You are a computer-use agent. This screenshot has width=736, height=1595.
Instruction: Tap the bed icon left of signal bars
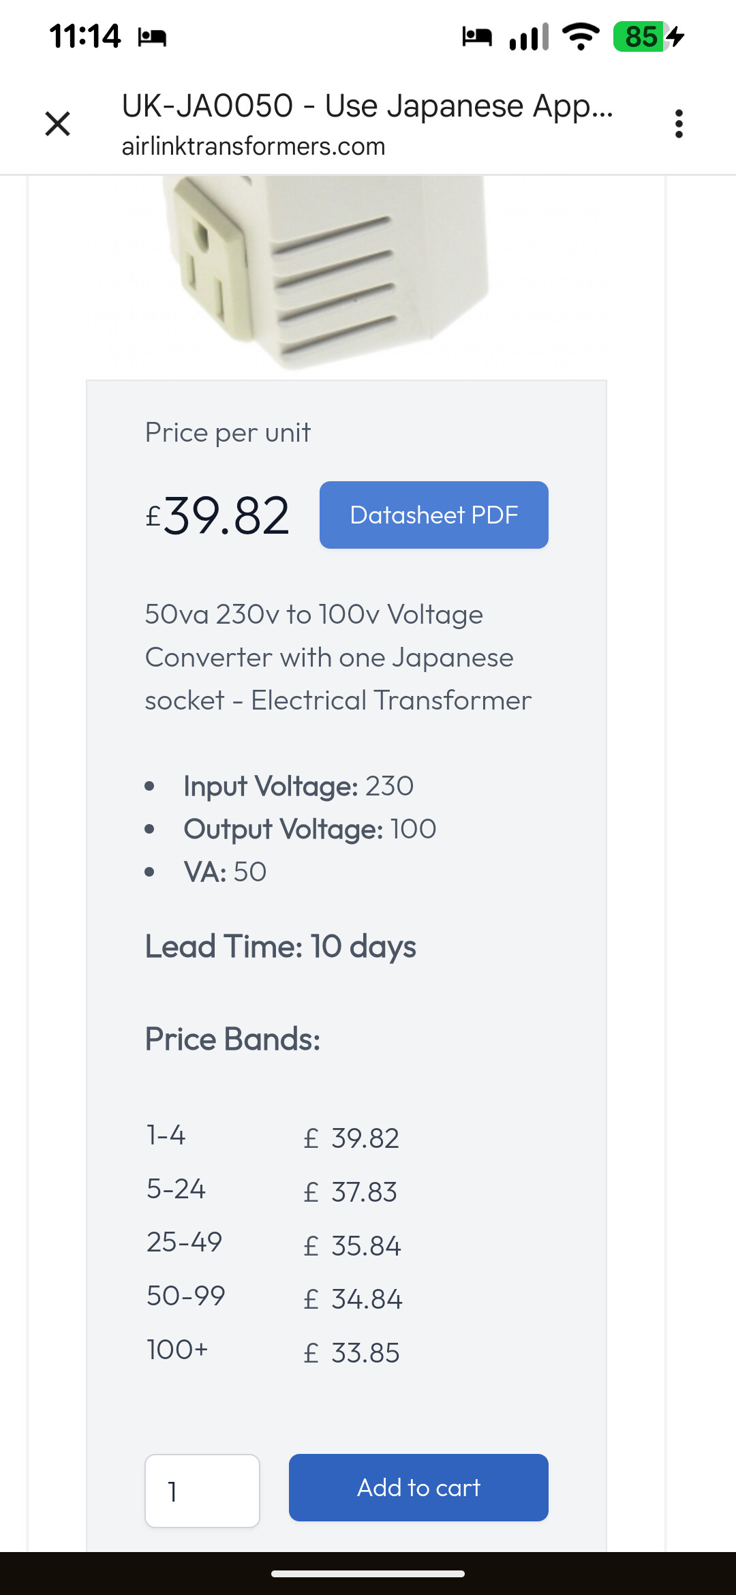476,35
